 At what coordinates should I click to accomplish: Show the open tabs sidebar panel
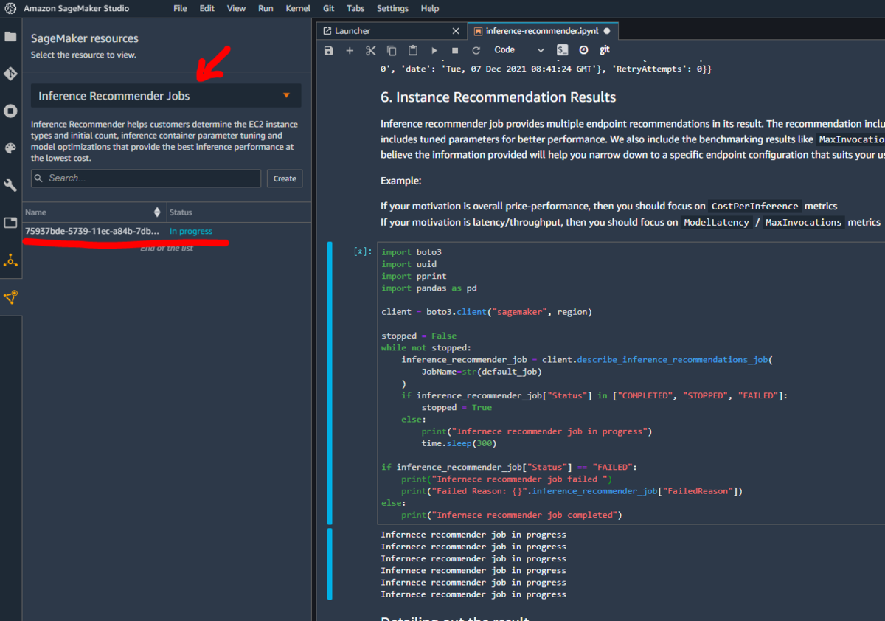pos(10,223)
